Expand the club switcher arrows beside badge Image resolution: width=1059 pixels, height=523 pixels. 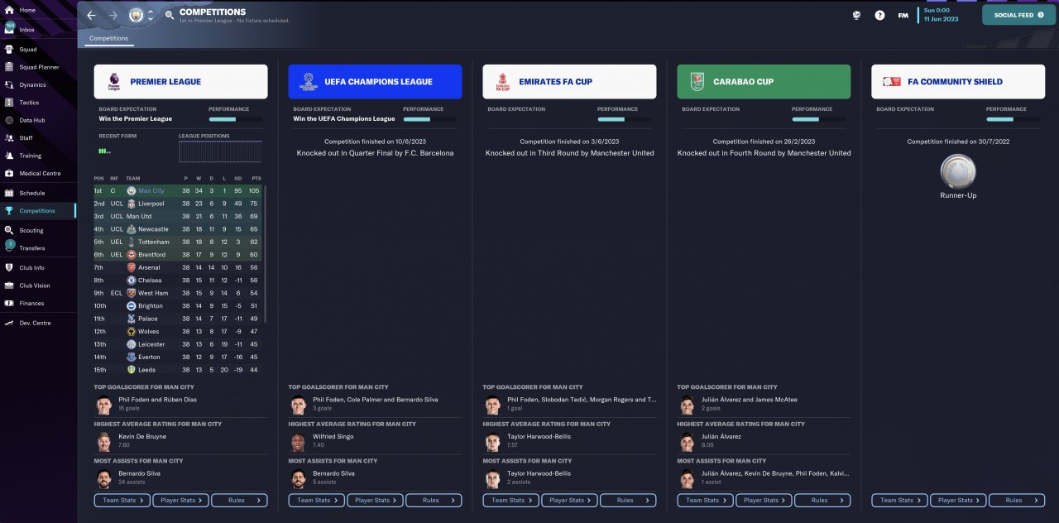pos(150,15)
